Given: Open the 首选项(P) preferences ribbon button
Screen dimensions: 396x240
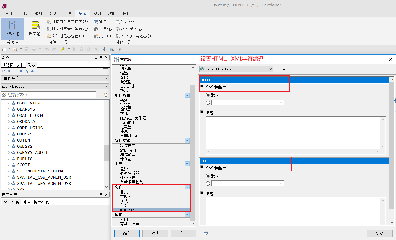Looking at the screenshot, I should pyautogui.click(x=12, y=28).
